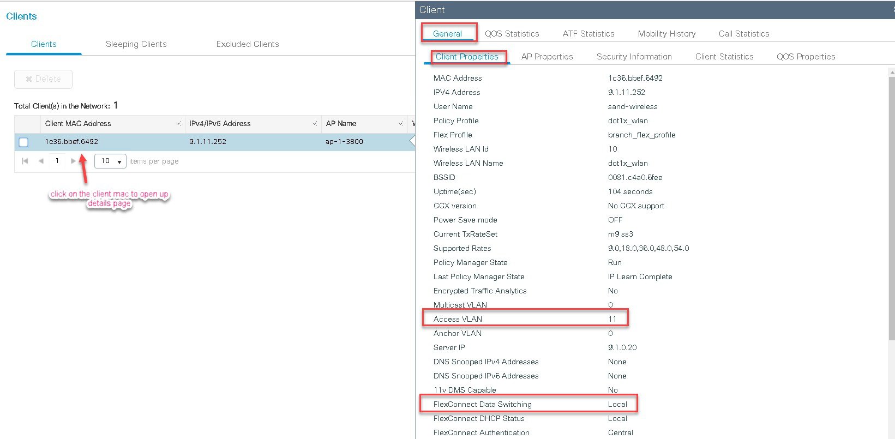Click page number 1 in pager

57,161
